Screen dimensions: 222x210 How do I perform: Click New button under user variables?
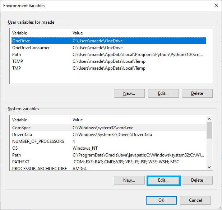(x=129, y=93)
